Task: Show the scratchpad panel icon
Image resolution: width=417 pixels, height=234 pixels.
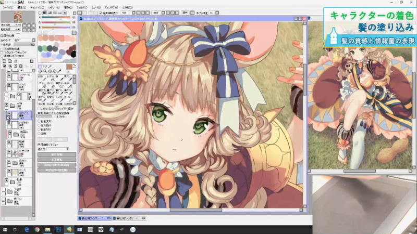Action: pyautogui.click(x=65, y=12)
